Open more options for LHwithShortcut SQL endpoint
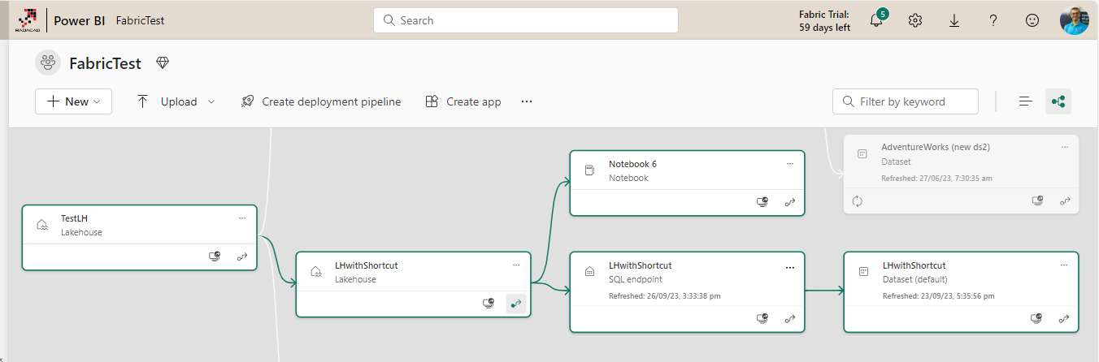The width and height of the screenshot is (1099, 362). tap(789, 266)
